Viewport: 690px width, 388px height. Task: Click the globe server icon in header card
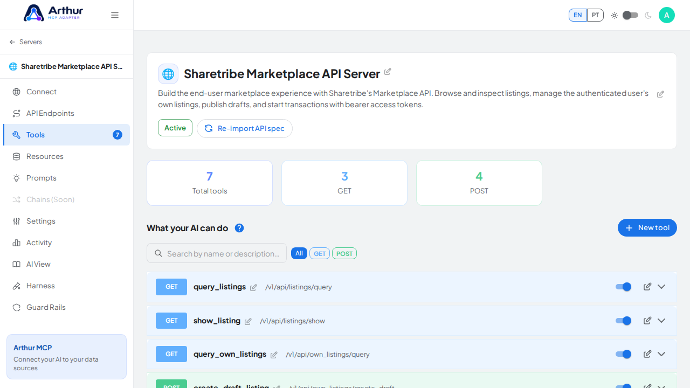[168, 74]
